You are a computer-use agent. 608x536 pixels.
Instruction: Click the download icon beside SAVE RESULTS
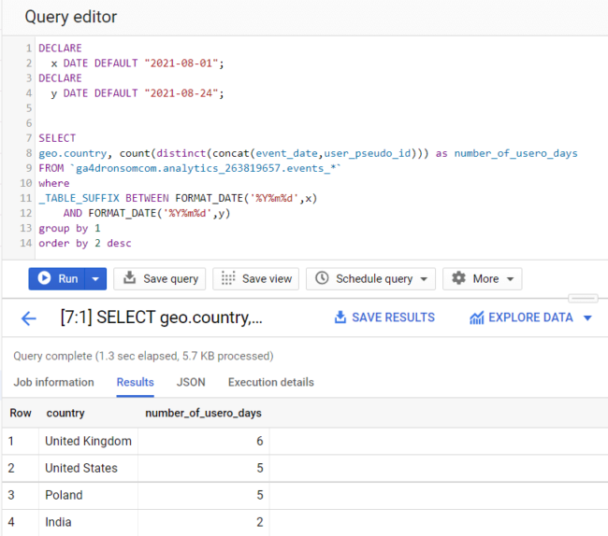(340, 317)
